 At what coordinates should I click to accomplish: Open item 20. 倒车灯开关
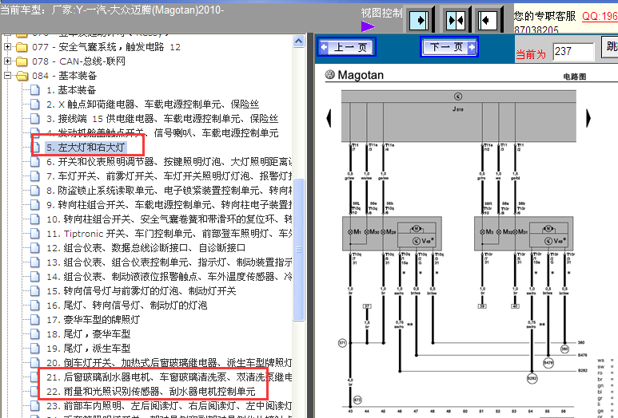169,362
